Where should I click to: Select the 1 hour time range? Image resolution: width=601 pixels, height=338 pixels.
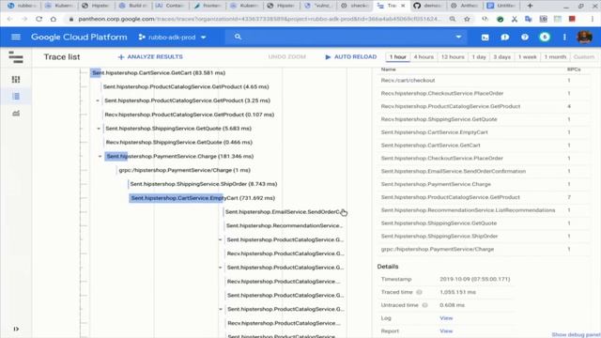coord(397,56)
